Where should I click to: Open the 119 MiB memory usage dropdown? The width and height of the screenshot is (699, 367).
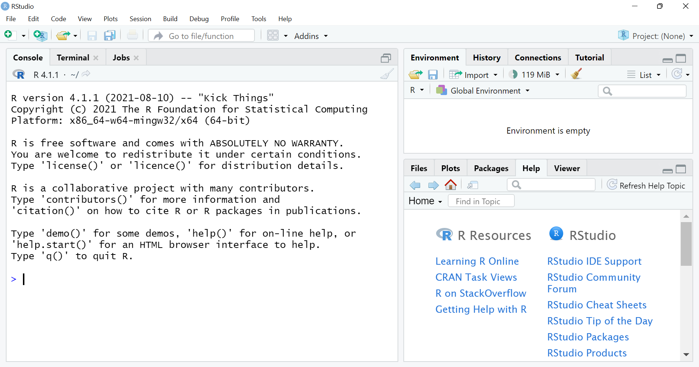point(534,75)
